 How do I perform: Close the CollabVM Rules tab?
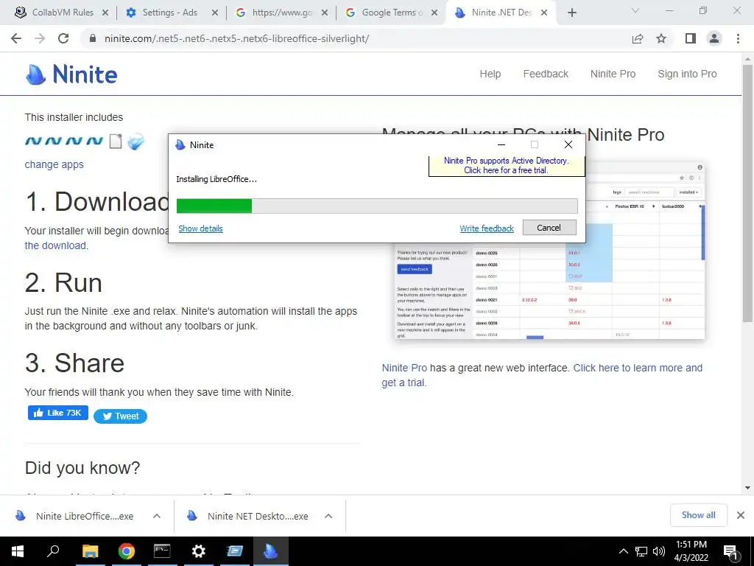point(105,13)
